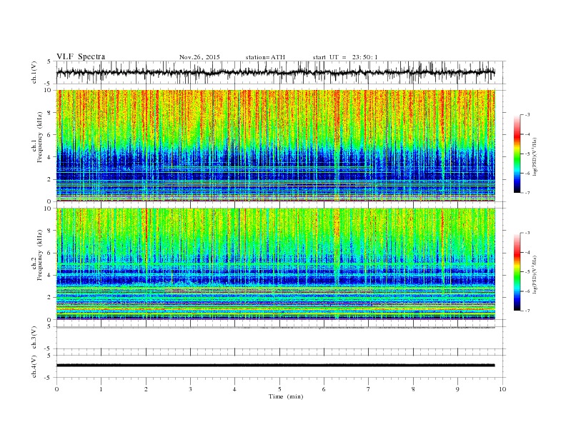
Task: Click the '5' tick on time axis
Action: pyautogui.click(x=279, y=389)
